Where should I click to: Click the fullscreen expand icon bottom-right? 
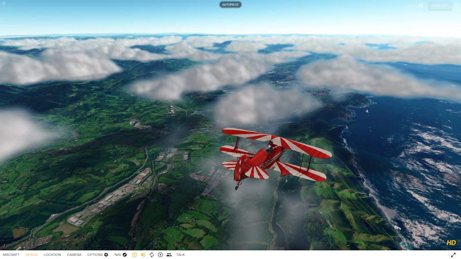[453, 254]
